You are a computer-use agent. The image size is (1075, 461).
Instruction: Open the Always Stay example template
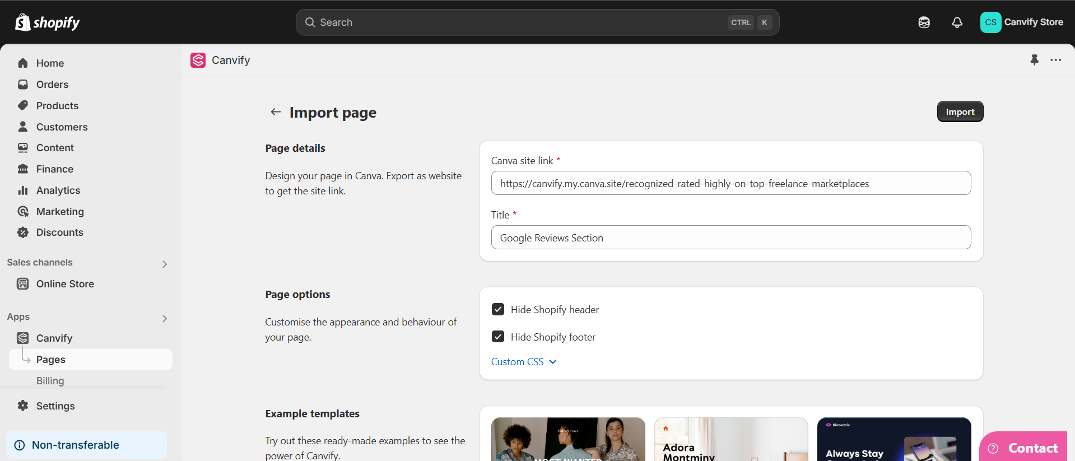894,439
